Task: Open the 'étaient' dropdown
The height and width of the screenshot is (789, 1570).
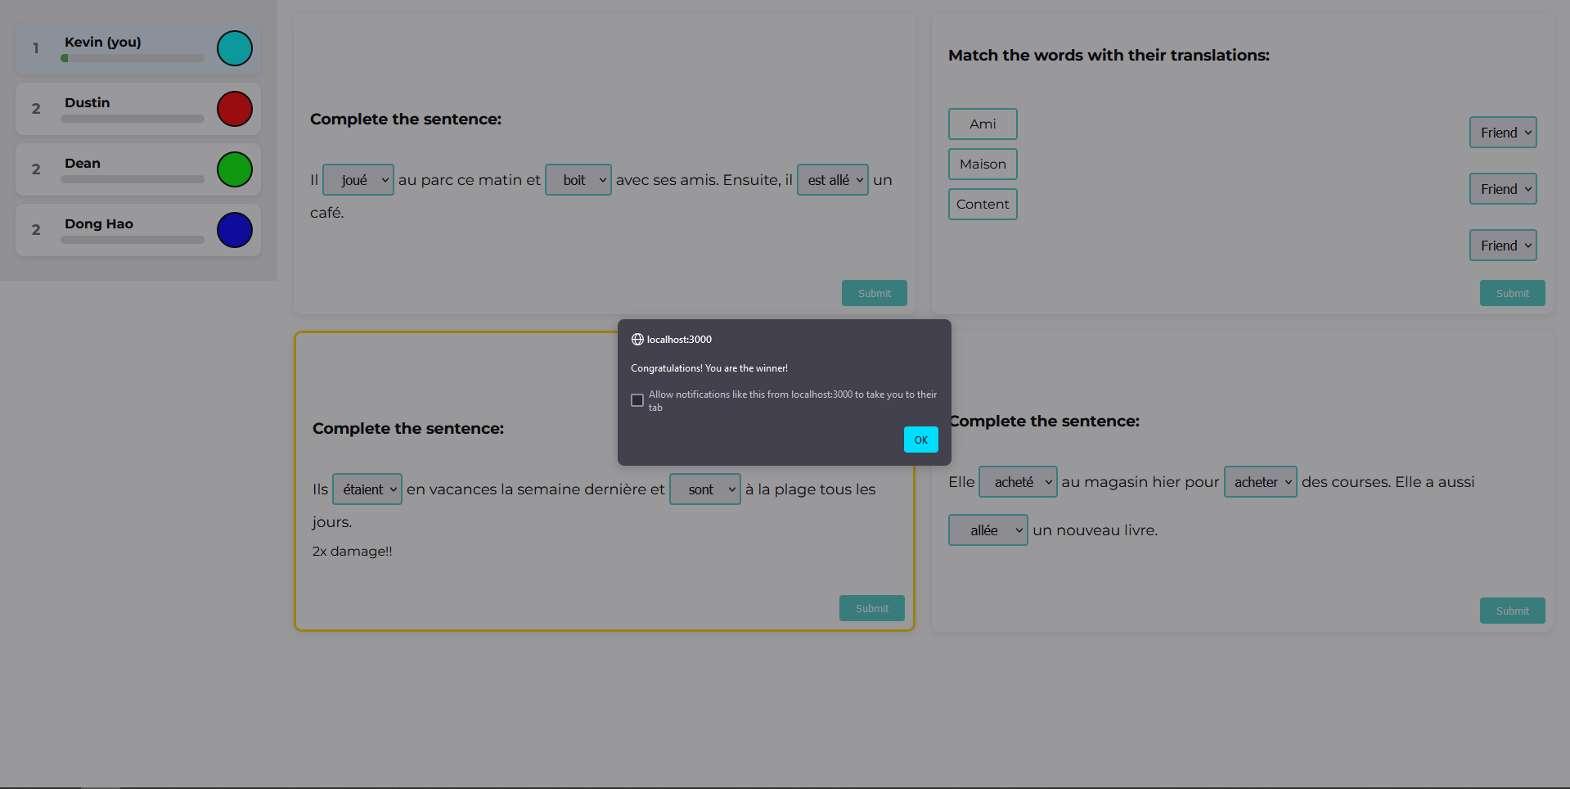Action: click(x=367, y=489)
